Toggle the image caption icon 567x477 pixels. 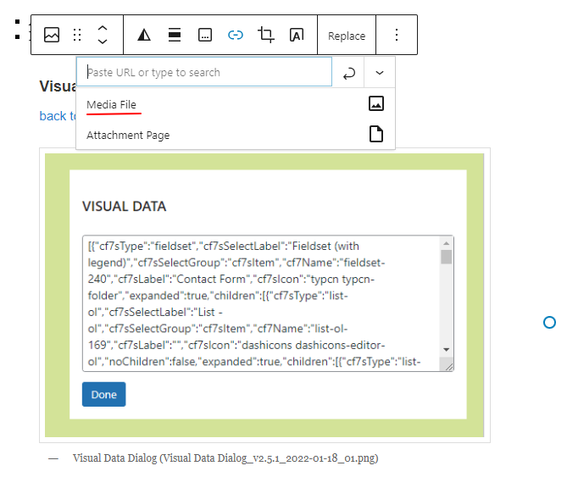click(x=205, y=35)
